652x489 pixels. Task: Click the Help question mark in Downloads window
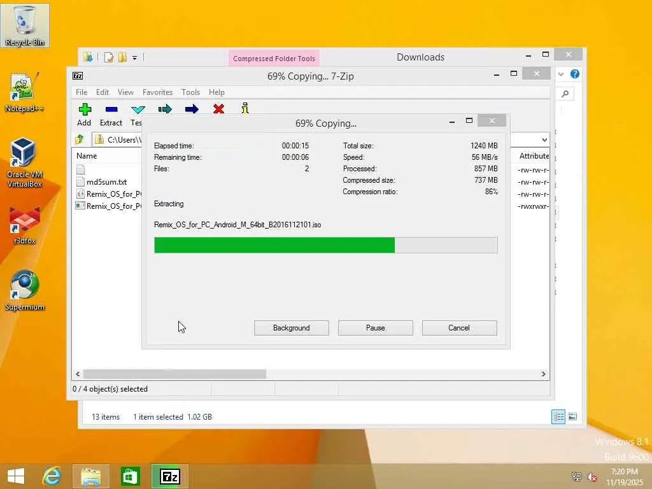(x=575, y=74)
